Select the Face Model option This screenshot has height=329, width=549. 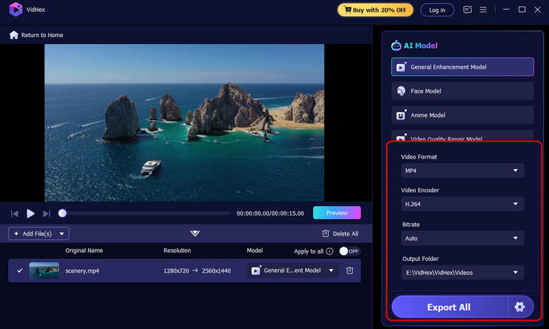click(x=462, y=91)
